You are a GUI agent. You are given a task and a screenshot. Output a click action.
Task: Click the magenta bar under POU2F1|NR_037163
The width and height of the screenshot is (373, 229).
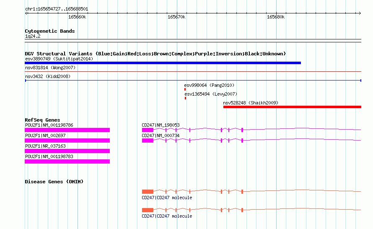[x=67, y=151]
